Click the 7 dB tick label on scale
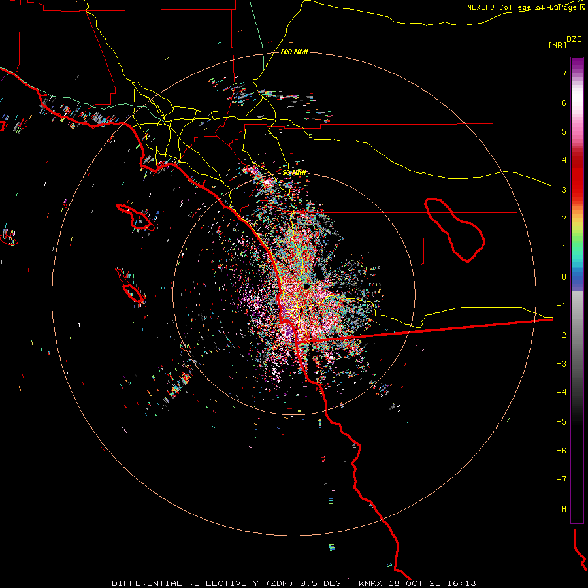This screenshot has width=588, height=588. 564,73
